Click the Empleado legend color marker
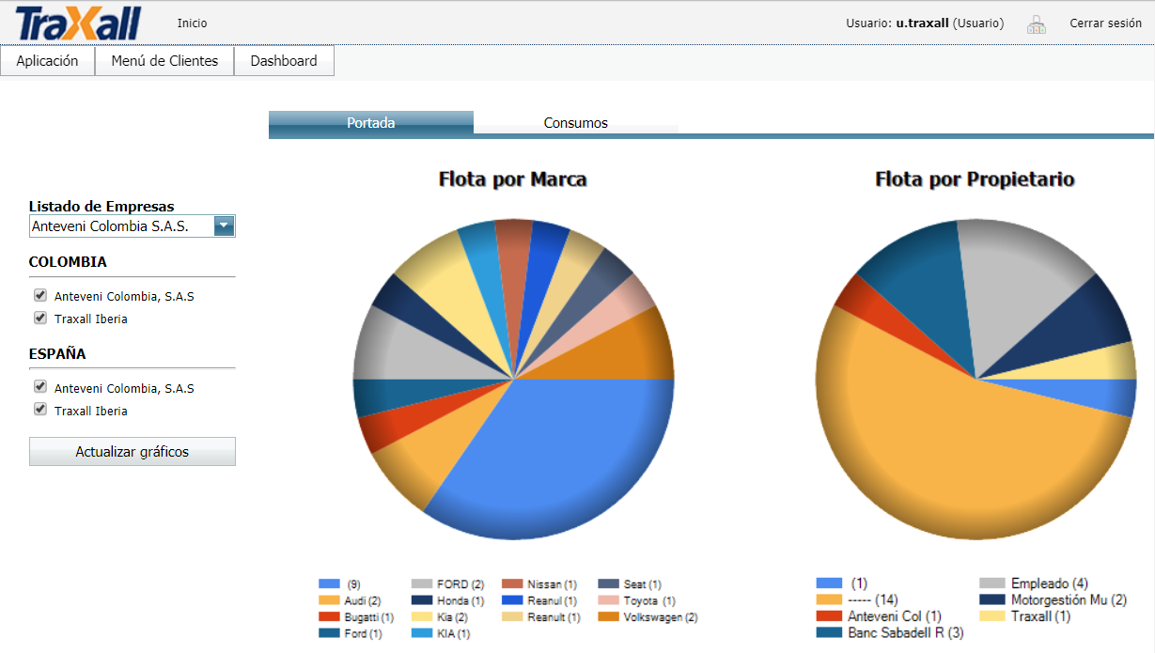 [x=991, y=583]
